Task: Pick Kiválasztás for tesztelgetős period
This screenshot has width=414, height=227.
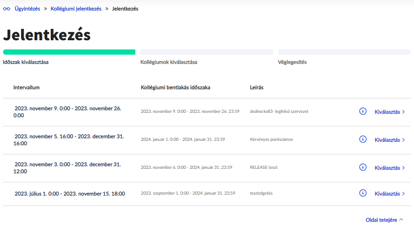Action: click(389, 194)
